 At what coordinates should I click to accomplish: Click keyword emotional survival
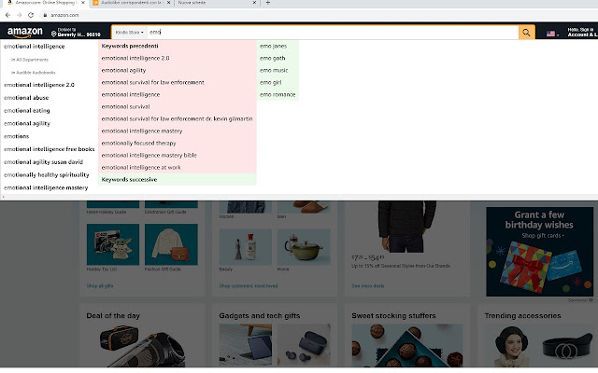[125, 106]
